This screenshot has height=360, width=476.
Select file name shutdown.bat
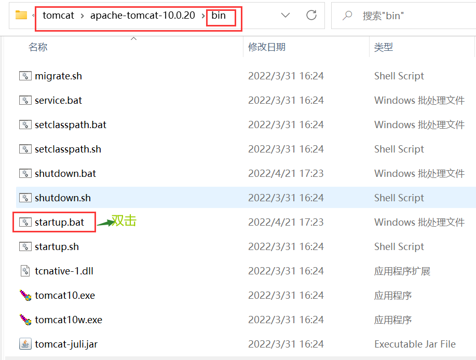(x=65, y=173)
